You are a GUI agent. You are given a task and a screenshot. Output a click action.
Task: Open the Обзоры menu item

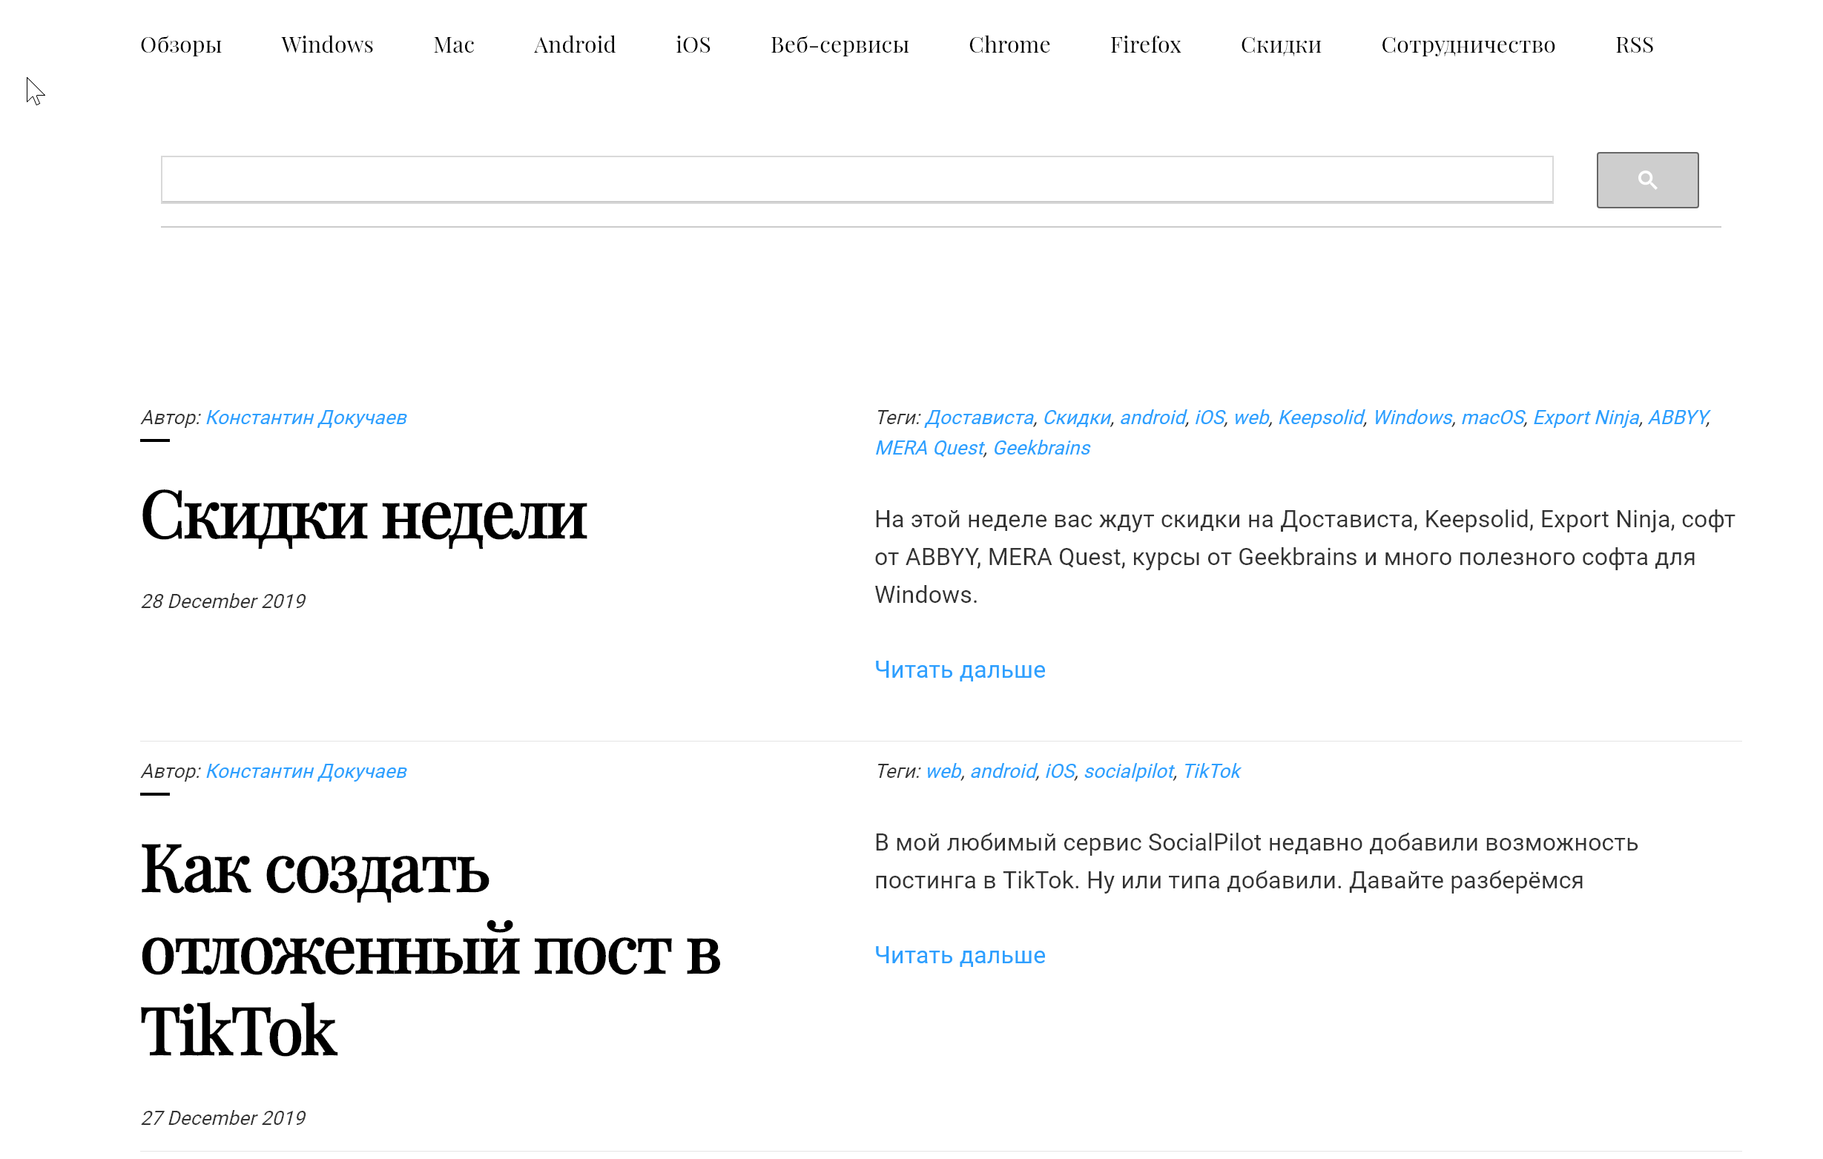pyautogui.click(x=181, y=44)
